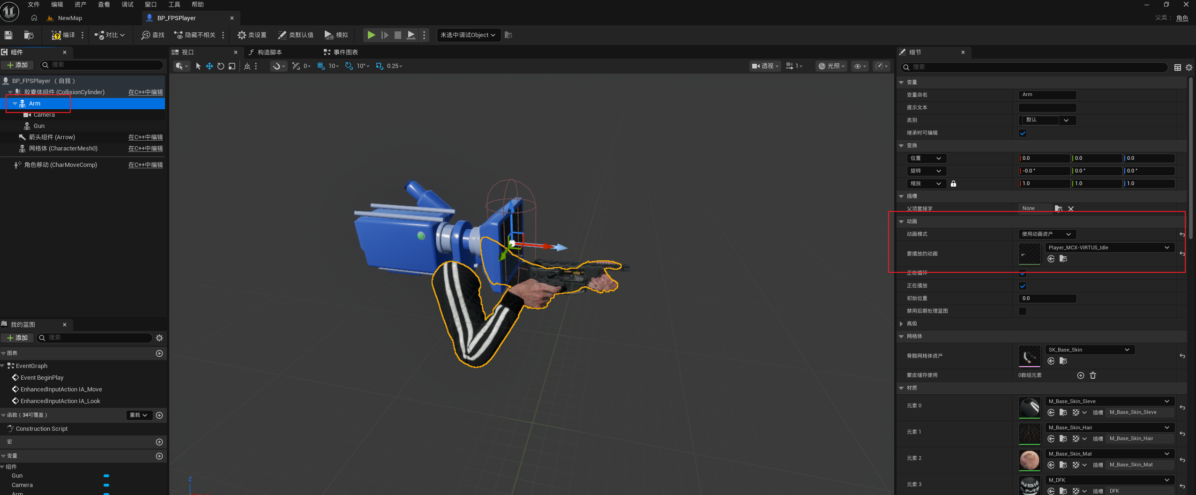Add a new function with the plus icon
1196x495 pixels.
click(159, 415)
